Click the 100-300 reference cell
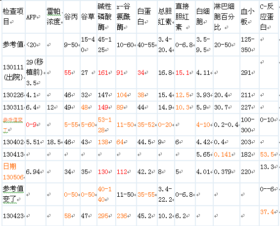 249,124
